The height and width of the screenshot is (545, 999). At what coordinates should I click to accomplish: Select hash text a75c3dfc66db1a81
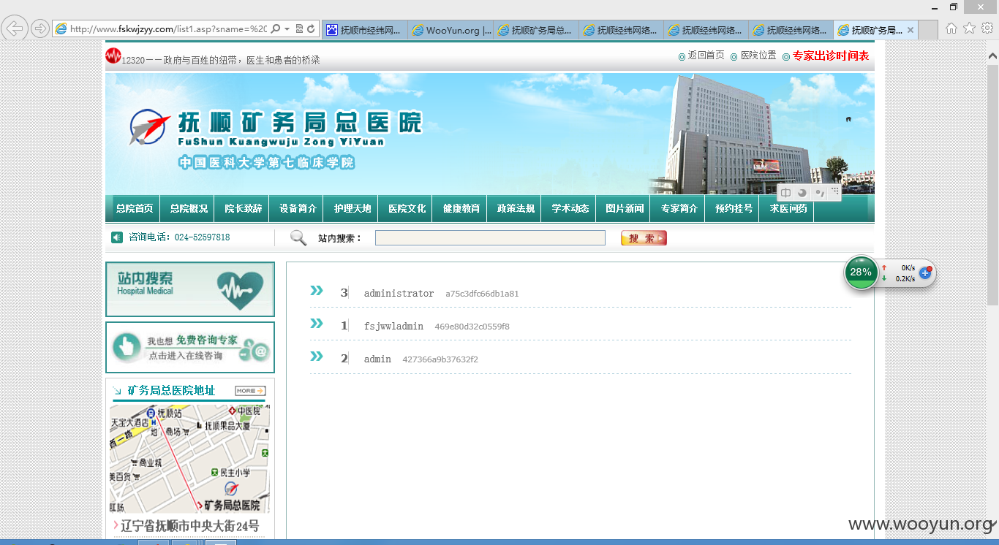pyautogui.click(x=482, y=294)
